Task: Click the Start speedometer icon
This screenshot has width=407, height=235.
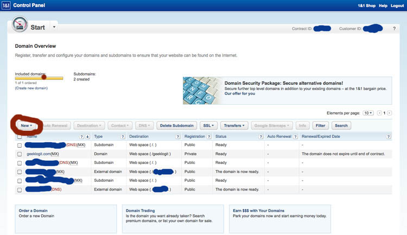Action: (x=20, y=26)
